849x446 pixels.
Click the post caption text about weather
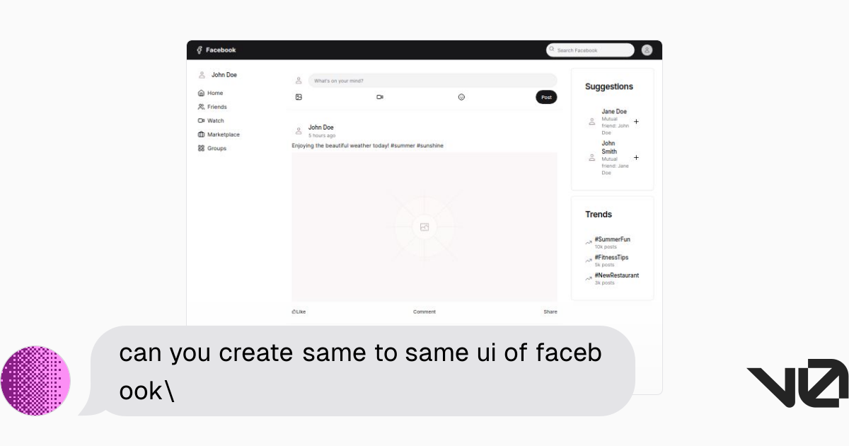368,146
